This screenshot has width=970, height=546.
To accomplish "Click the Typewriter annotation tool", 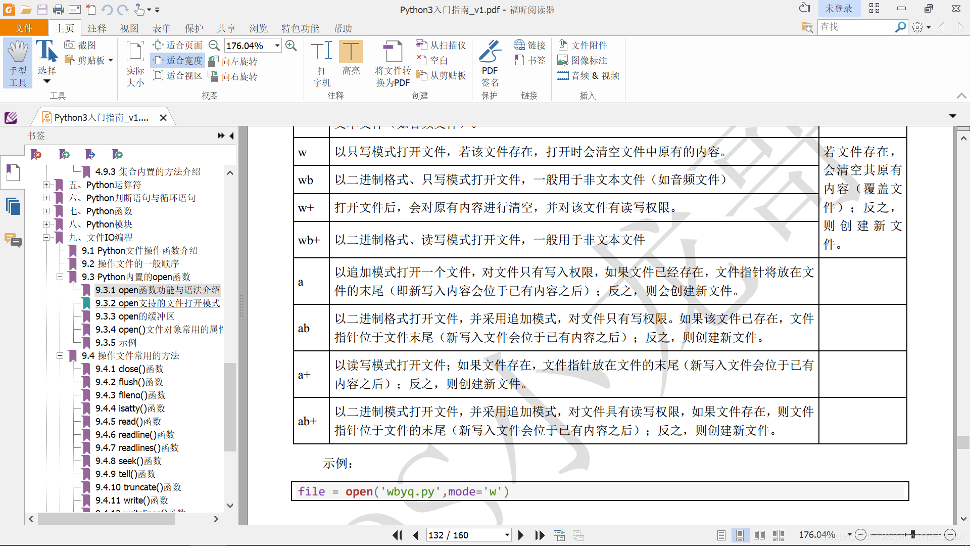I will coord(321,63).
